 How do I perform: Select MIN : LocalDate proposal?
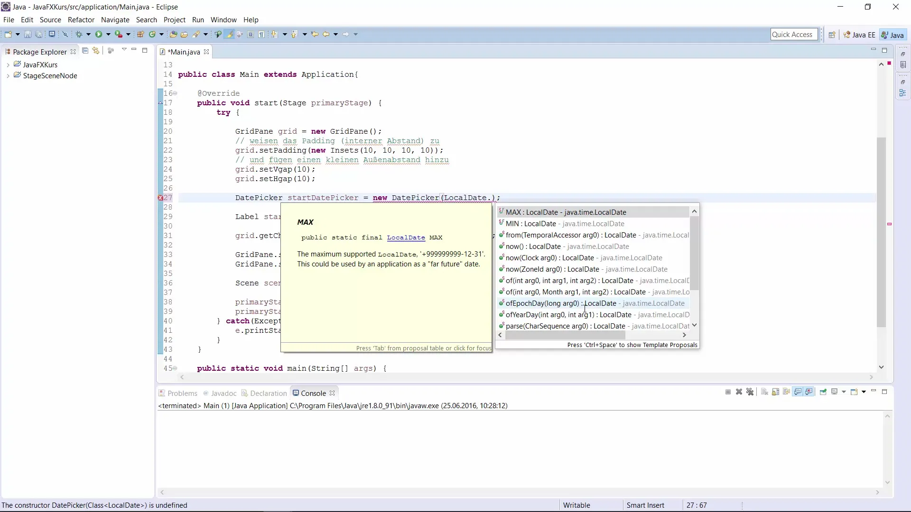593,224
